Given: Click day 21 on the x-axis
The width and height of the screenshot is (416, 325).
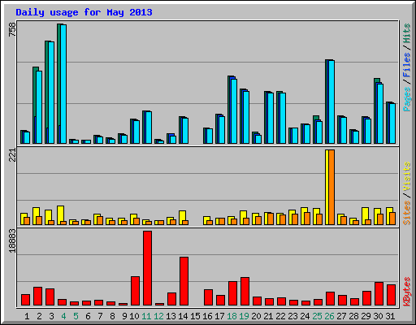Looking at the screenshot, I should tap(268, 316).
